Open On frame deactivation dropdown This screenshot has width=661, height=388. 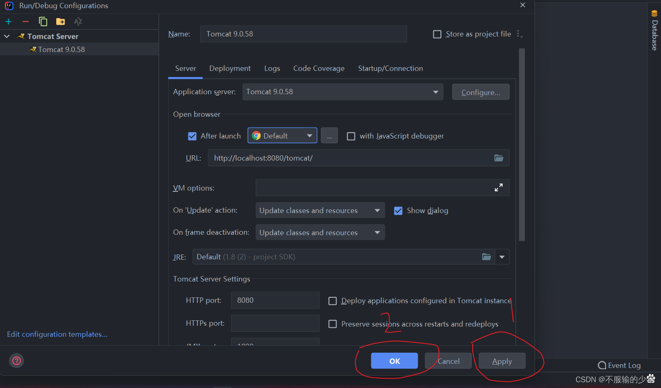click(320, 232)
